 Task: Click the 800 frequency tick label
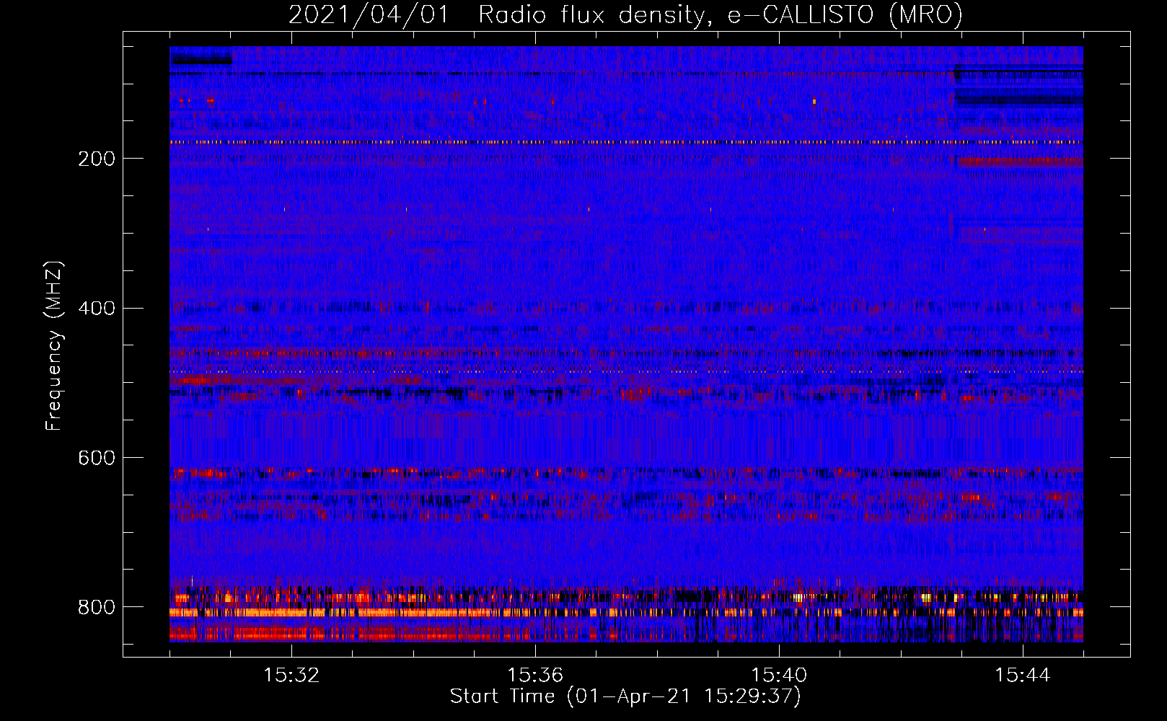[96, 607]
